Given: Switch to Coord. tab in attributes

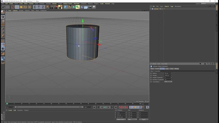Looking at the screenshot, I should 157,69.
